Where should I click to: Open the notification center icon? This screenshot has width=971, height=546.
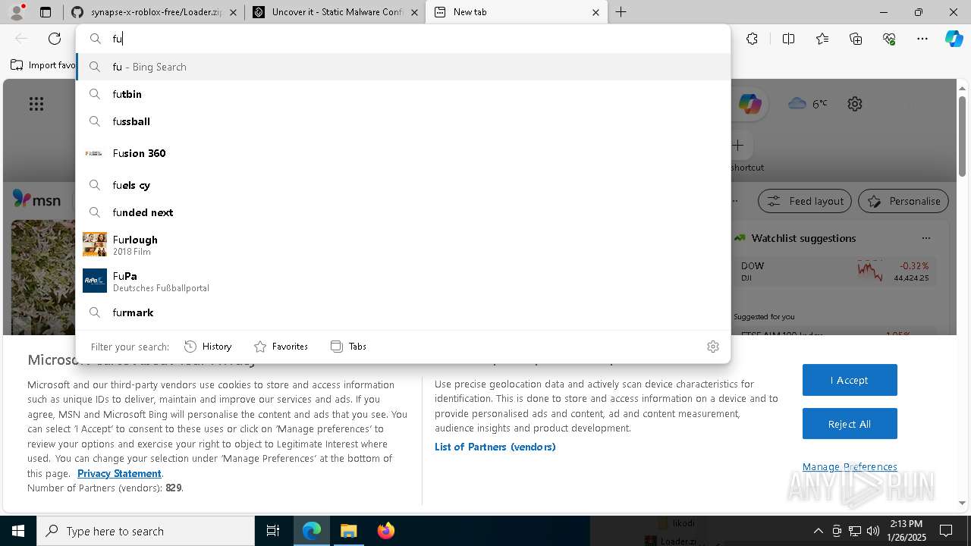pyautogui.click(x=946, y=531)
